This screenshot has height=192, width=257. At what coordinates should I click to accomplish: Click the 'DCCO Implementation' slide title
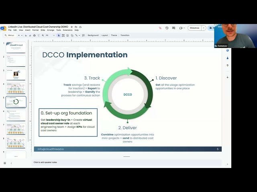pyautogui.click(x=85, y=55)
